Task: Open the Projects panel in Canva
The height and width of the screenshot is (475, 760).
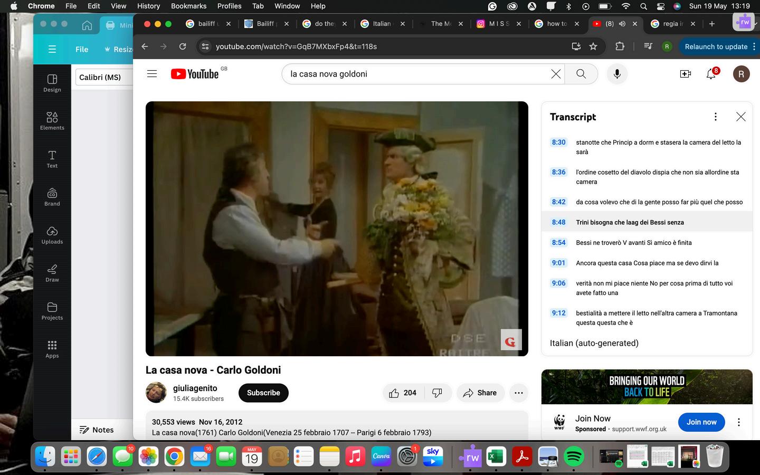Action: coord(52,311)
